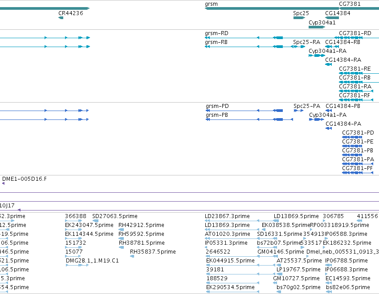The width and height of the screenshot is (379, 294).
Task: Select the 411556 feature label
Action: [x=367, y=216]
